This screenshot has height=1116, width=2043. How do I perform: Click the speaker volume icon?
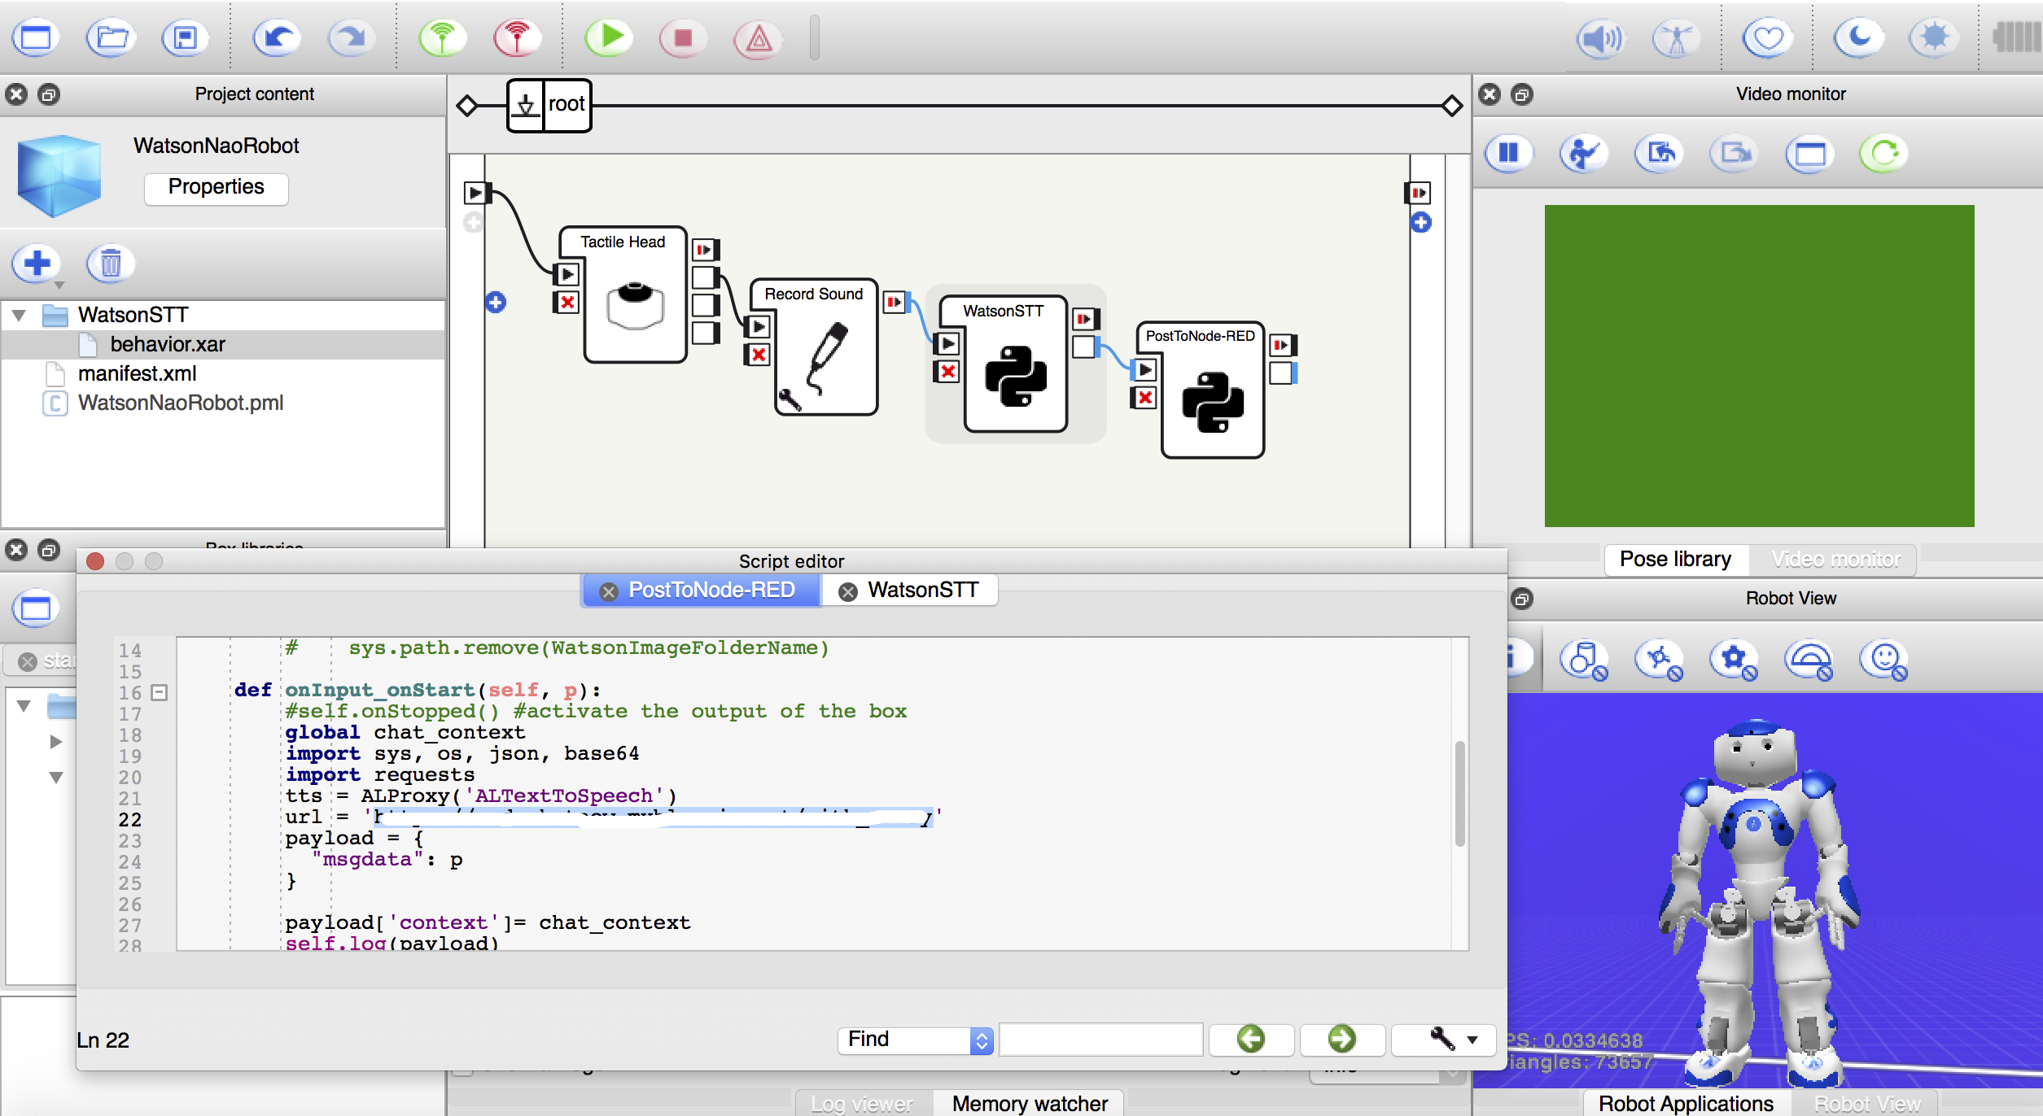tap(1599, 37)
